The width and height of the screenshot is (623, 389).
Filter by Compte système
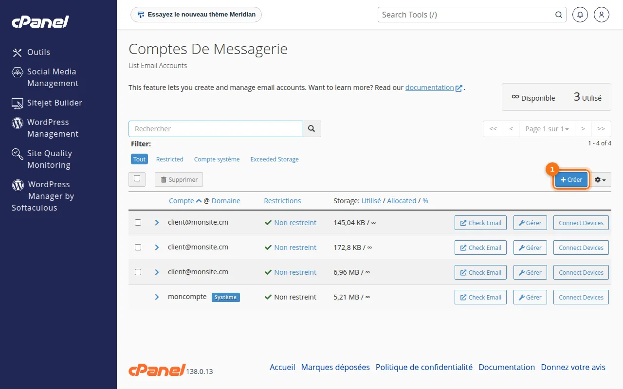[x=217, y=159]
